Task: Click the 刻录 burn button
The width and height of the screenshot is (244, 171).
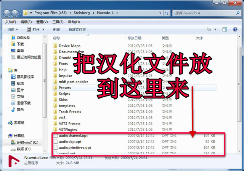Action: 56,29
